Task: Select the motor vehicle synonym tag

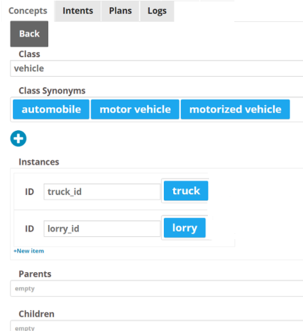Action: 135,110
